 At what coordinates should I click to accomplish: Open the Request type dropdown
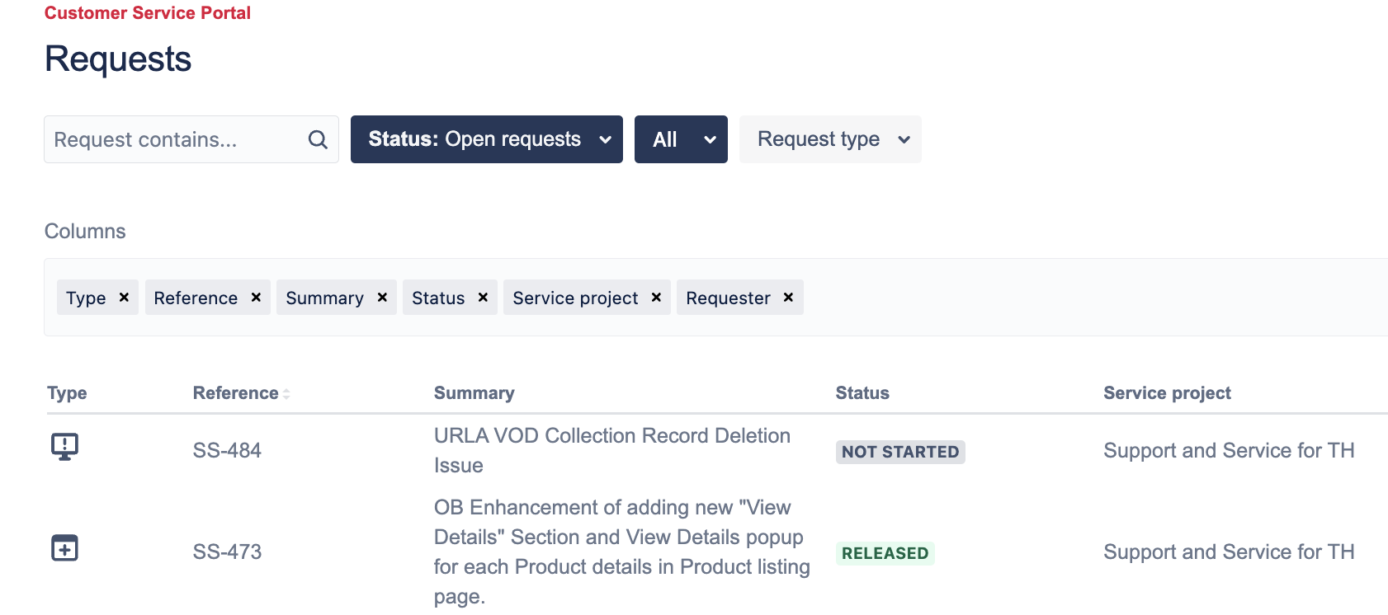click(x=830, y=139)
